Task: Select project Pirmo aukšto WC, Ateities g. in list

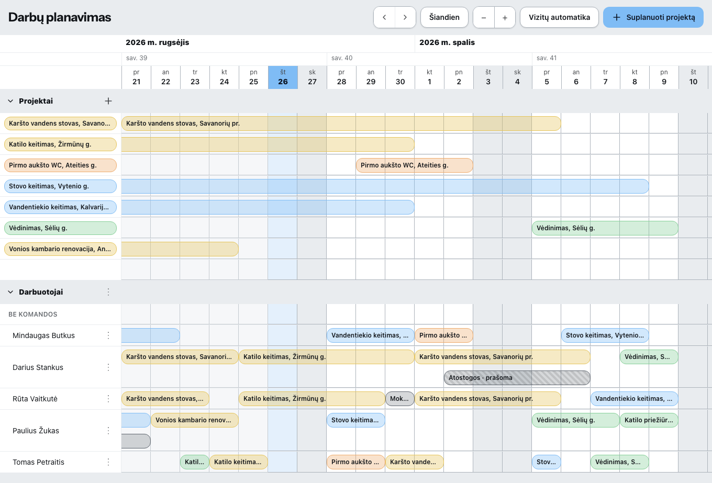Action: pyautogui.click(x=60, y=165)
